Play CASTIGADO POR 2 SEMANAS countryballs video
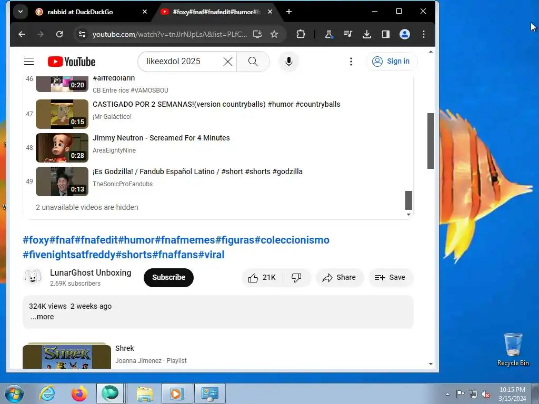The image size is (539, 404). 216,104
